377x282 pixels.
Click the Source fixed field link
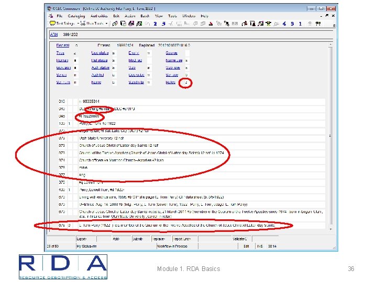coord(171,53)
